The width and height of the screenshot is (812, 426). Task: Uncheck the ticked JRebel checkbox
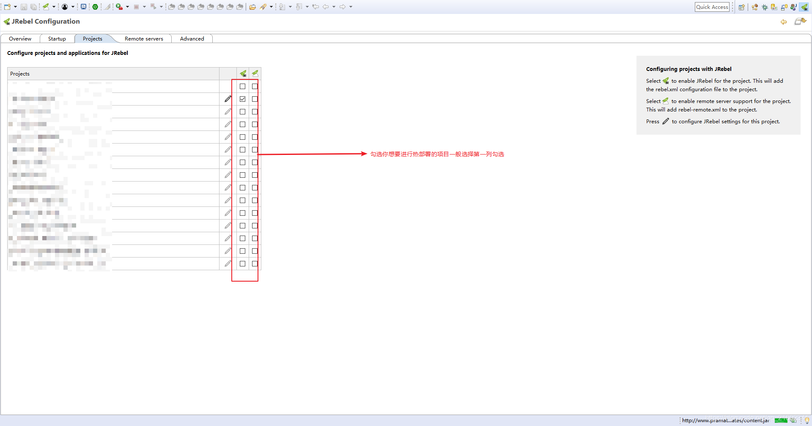[242, 99]
